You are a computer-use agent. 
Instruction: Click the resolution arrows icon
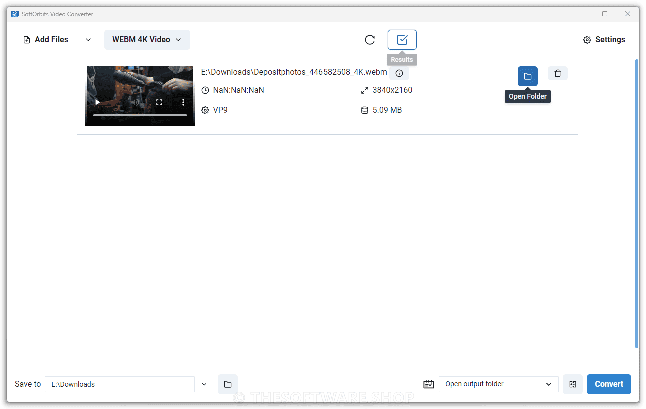point(365,90)
